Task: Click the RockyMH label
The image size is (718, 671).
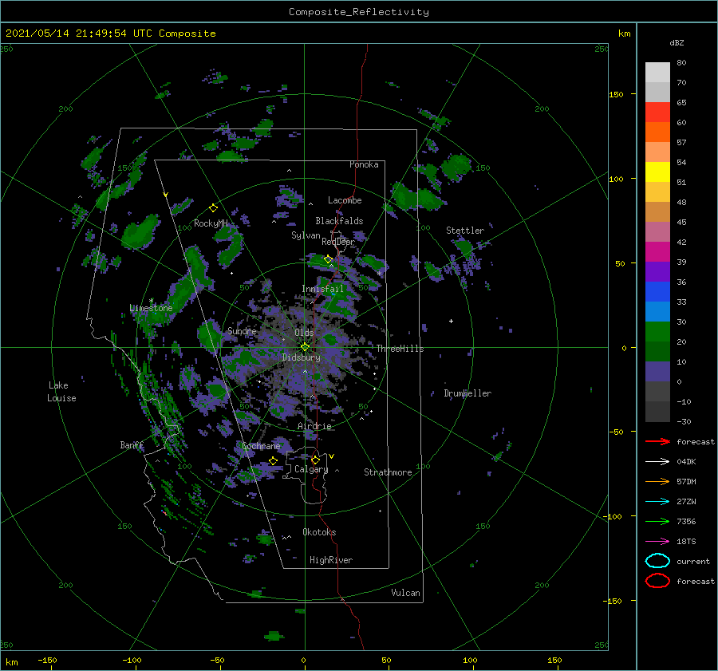Action: point(211,223)
